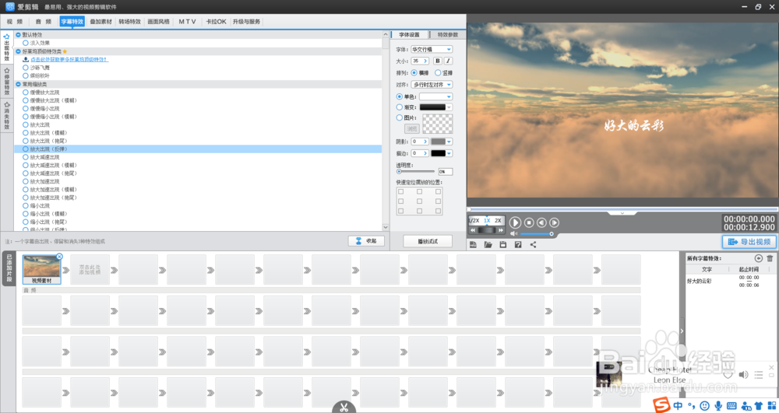Select the 淡入效果 effect radio
The height and width of the screenshot is (413, 779).
26,43
